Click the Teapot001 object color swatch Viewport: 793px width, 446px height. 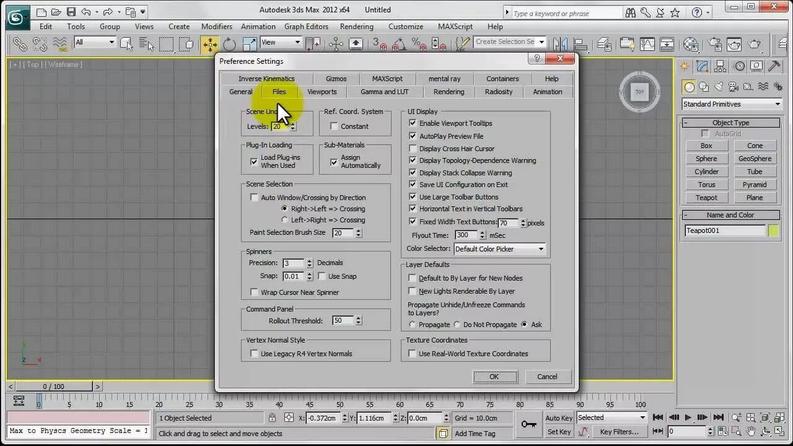point(773,230)
